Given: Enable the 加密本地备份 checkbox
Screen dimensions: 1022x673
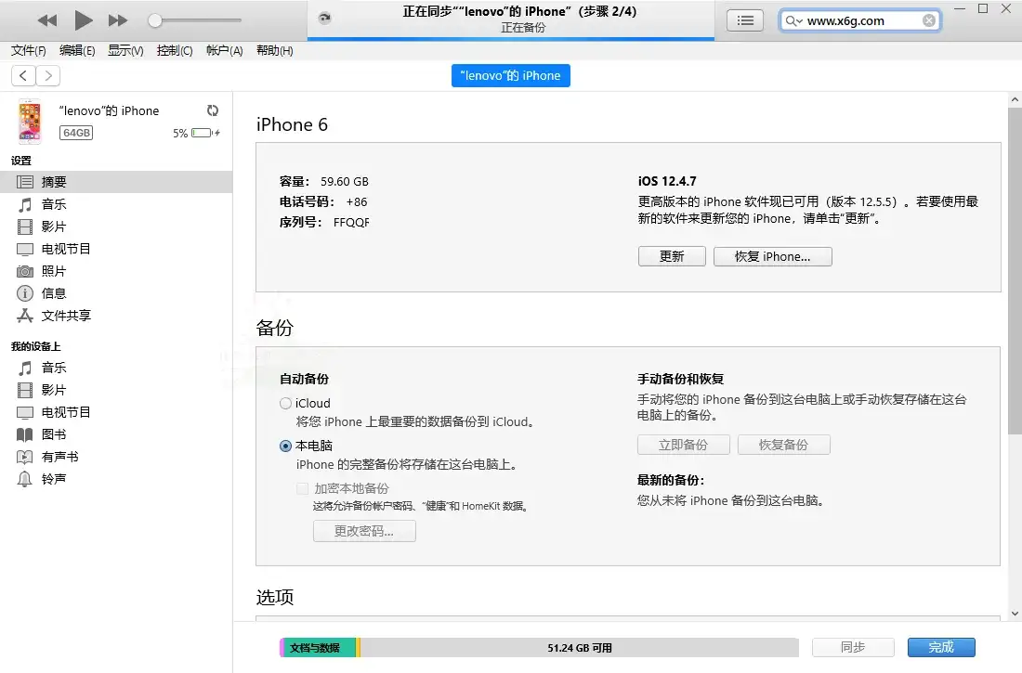Looking at the screenshot, I should [302, 487].
